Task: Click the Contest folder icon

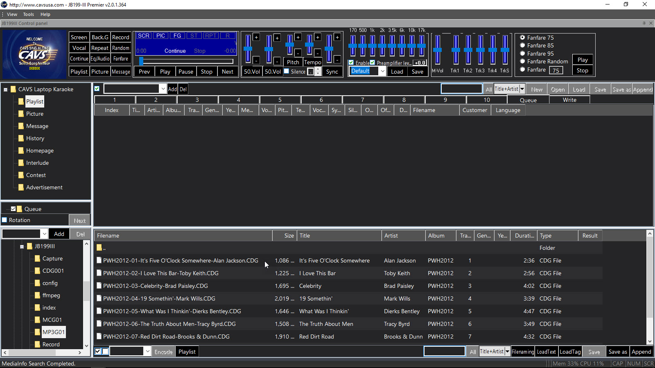Action: 21,175
